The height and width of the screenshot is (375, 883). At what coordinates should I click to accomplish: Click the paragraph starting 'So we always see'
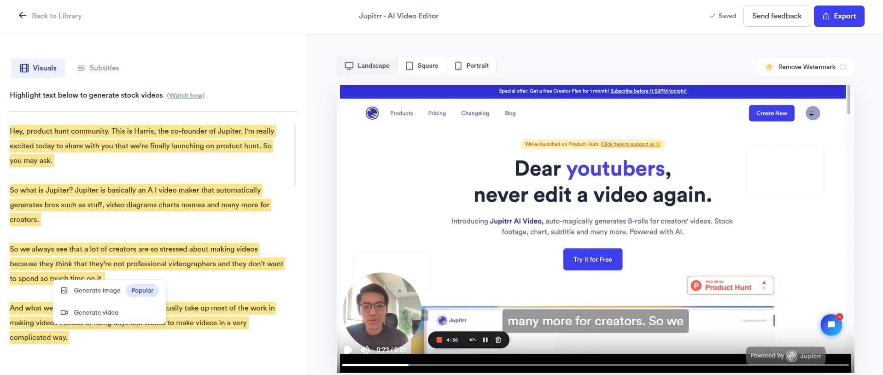pyautogui.click(x=147, y=264)
